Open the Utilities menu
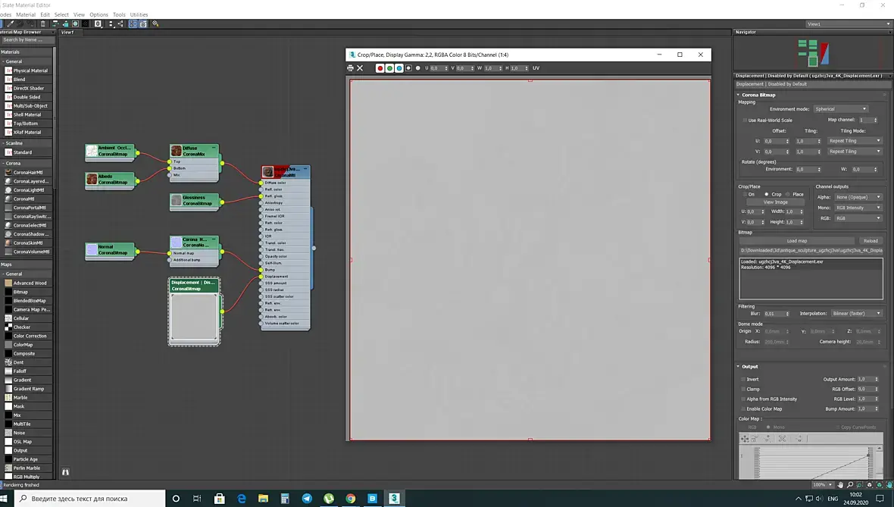894x507 pixels. click(x=139, y=15)
